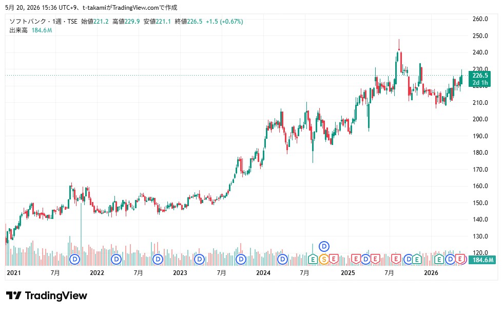Click the red E earnings marker near February 2025
This screenshot has width=503, height=311.
356,259
